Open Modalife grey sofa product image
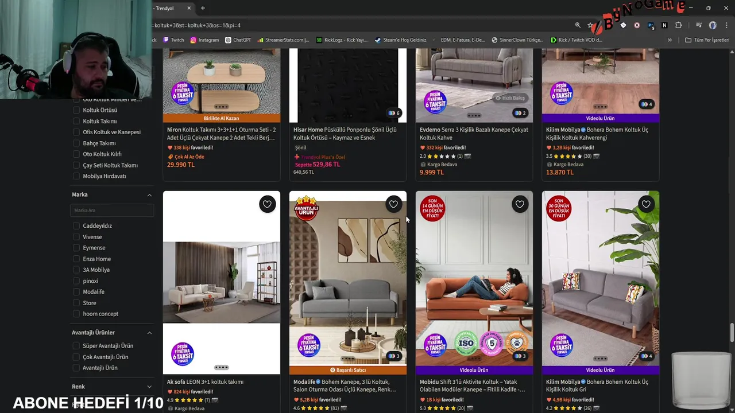The height and width of the screenshot is (413, 735). (348, 278)
